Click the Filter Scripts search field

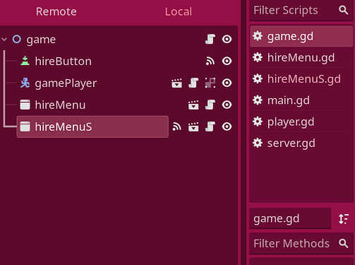pos(301,11)
